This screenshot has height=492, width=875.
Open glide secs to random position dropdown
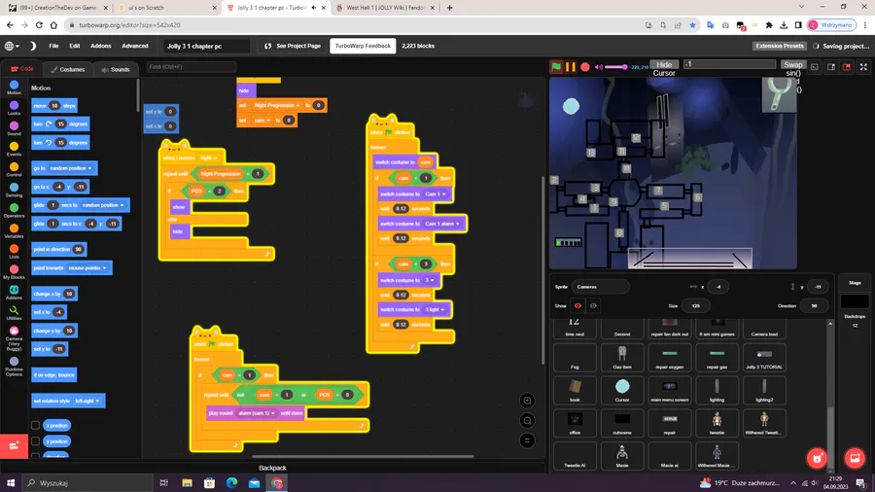pos(103,205)
